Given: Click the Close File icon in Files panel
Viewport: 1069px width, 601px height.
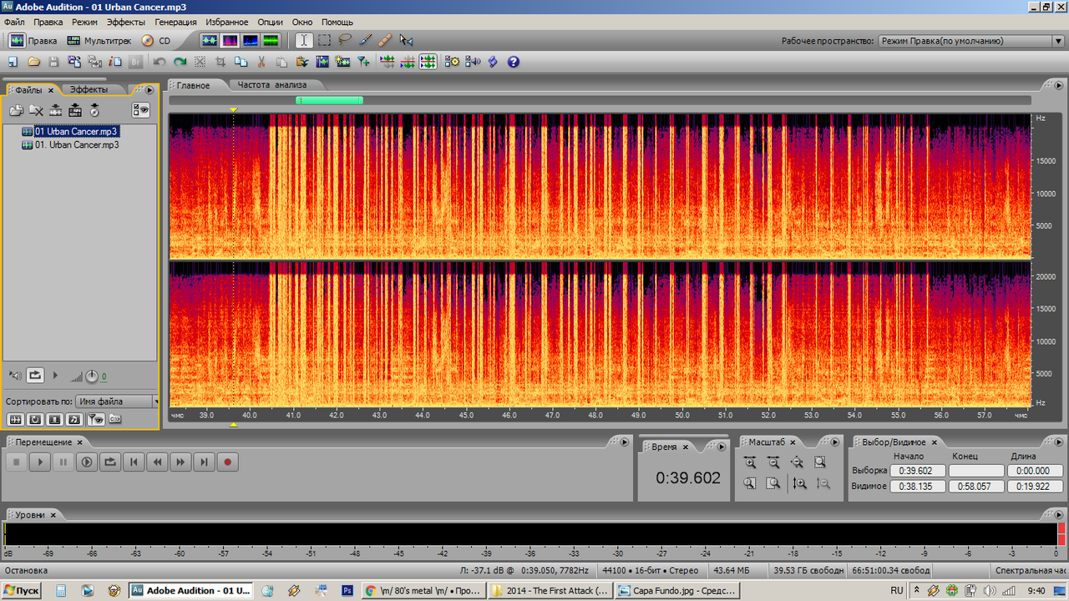Looking at the screenshot, I should pos(36,110).
